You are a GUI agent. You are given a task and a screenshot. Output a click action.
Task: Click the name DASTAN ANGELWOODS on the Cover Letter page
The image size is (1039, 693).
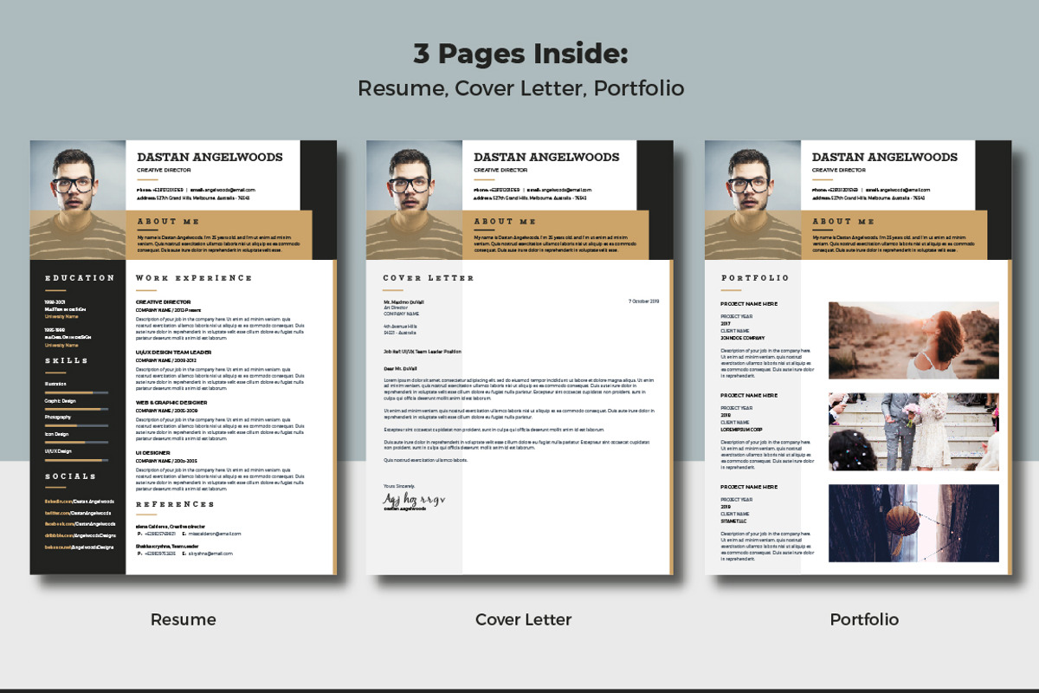pyautogui.click(x=546, y=158)
